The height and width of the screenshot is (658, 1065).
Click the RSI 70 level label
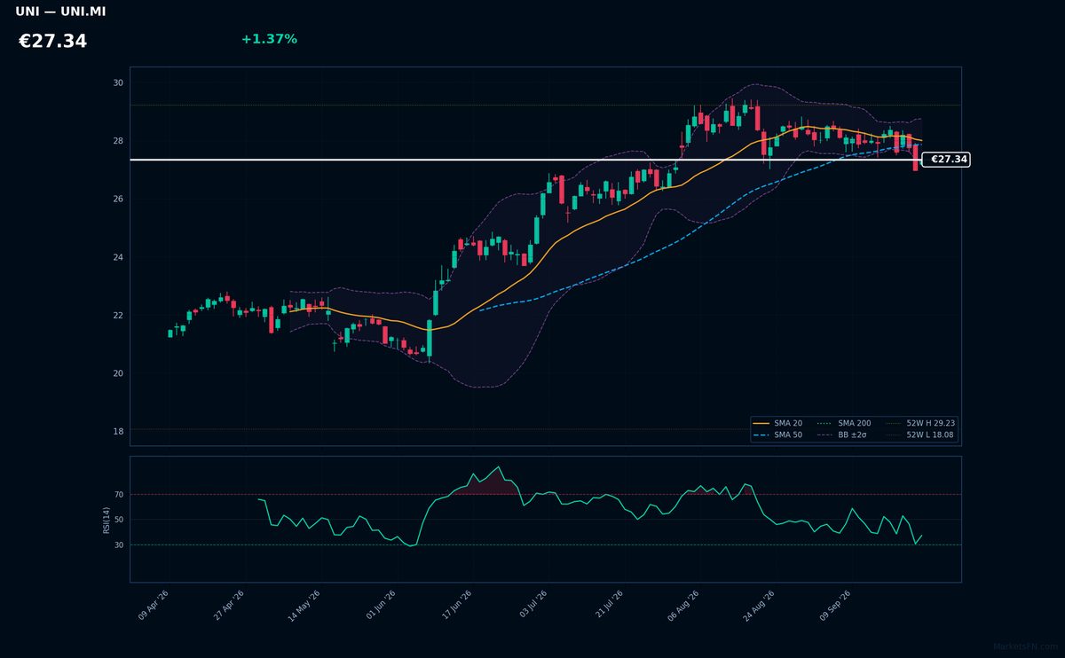pyautogui.click(x=119, y=495)
